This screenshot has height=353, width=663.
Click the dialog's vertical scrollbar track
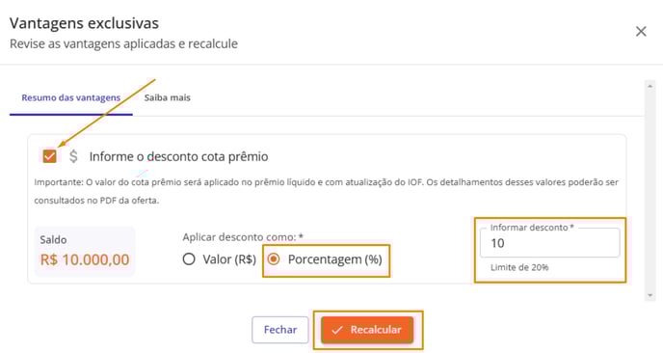[650, 190]
